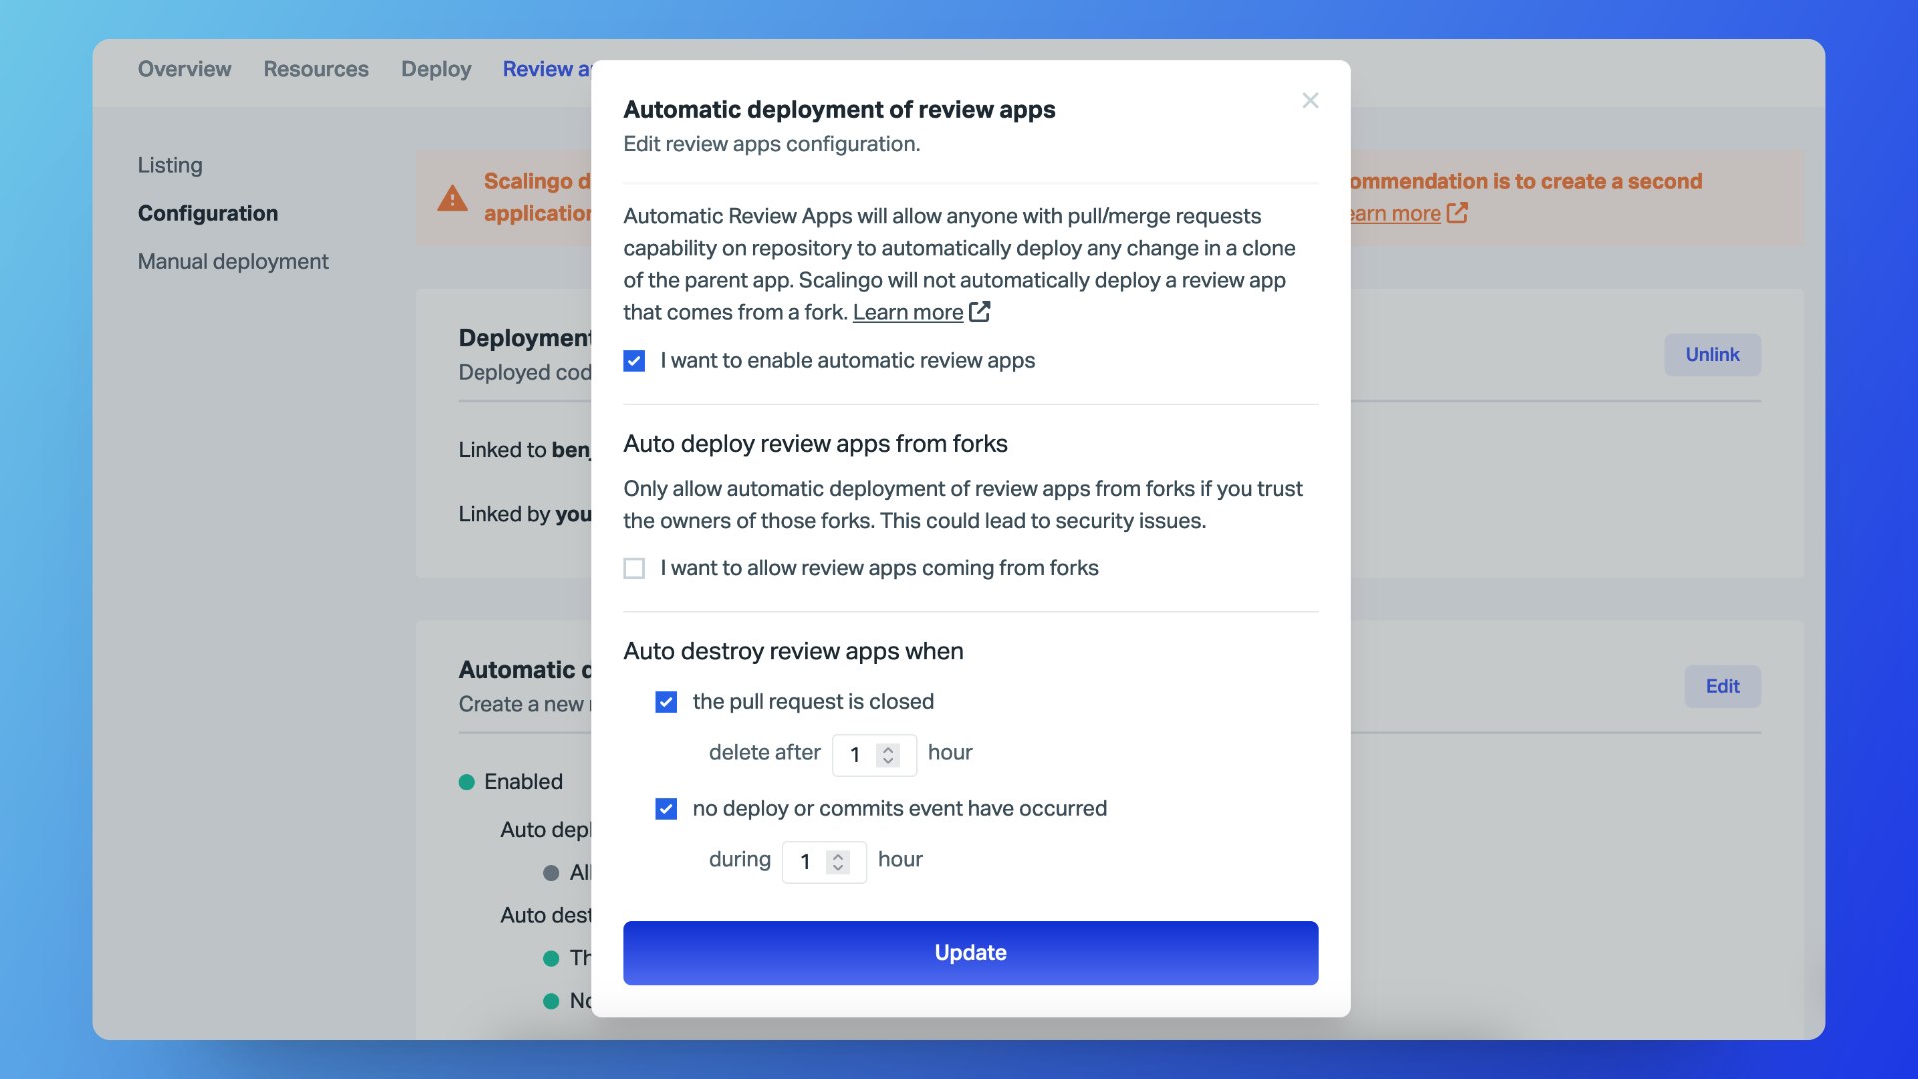Screen dimensions: 1918x1079
Task: Click the green Enabled status dot
Action: pos(466,782)
